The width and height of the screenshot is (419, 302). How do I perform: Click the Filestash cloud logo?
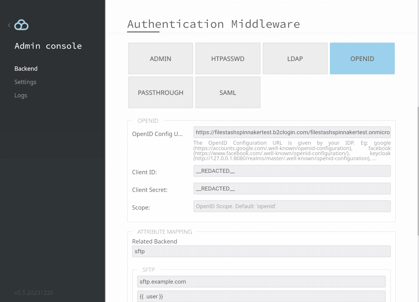(x=21, y=25)
